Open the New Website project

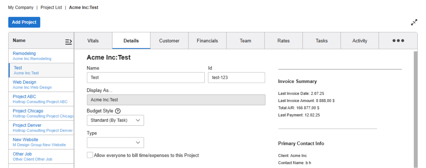26,140
